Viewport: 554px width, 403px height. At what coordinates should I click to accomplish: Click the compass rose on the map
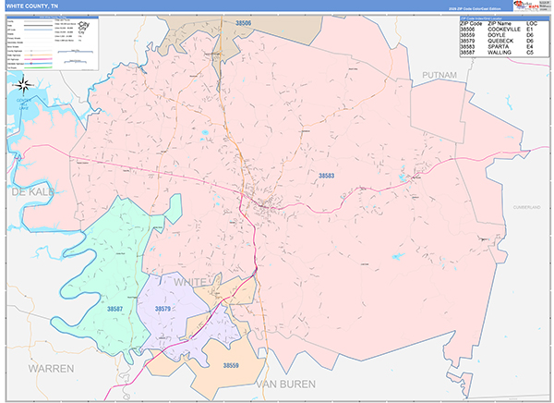tap(23, 85)
